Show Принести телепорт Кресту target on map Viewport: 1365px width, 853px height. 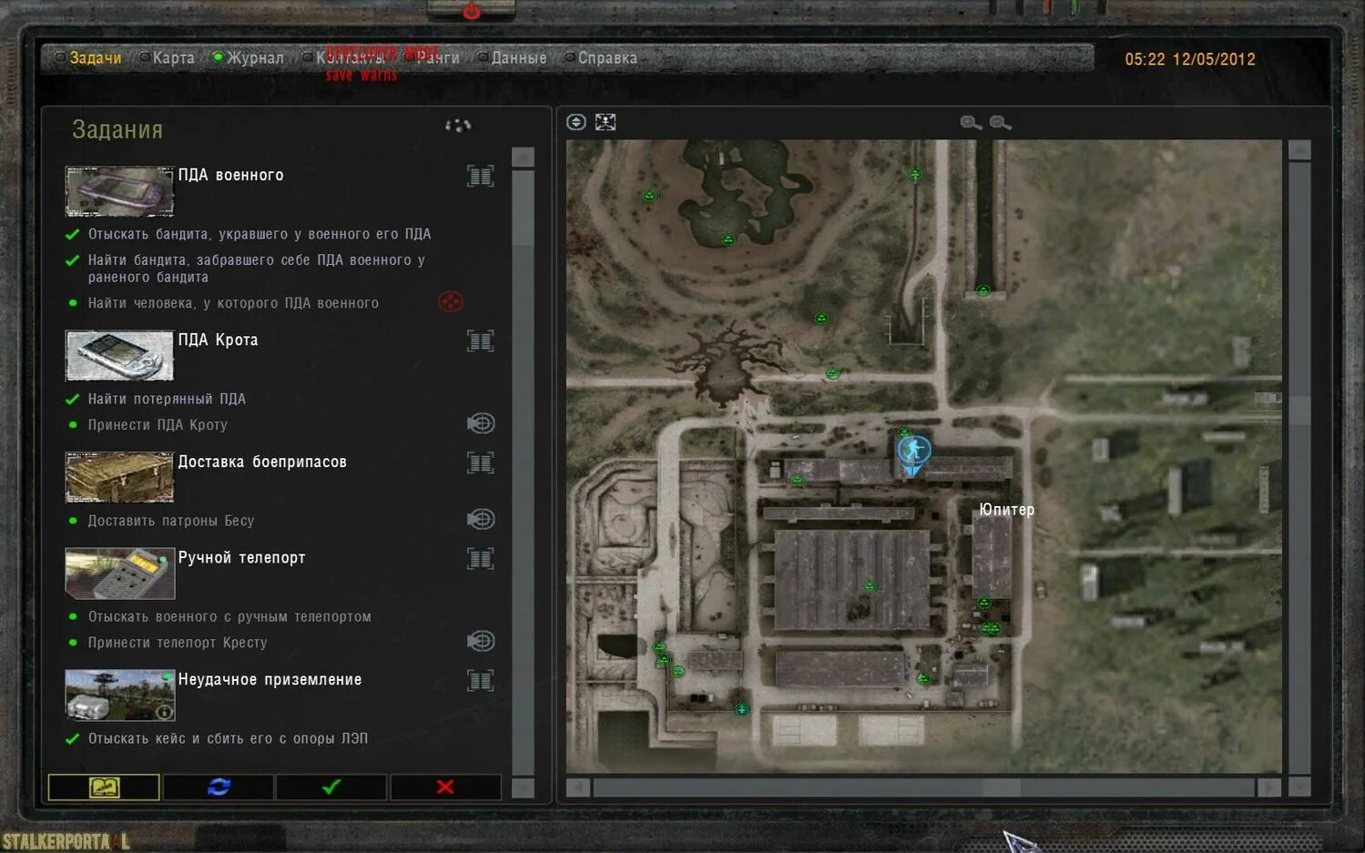click(x=481, y=641)
